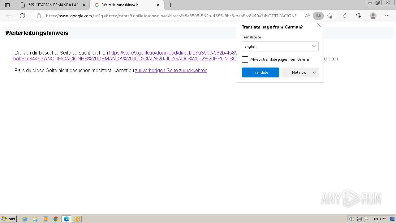Add this page to favorites

pos(329,16)
